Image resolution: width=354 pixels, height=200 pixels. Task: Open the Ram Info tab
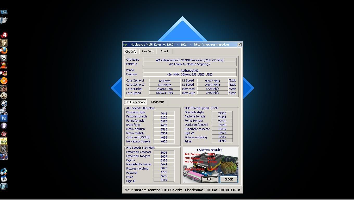click(148, 51)
